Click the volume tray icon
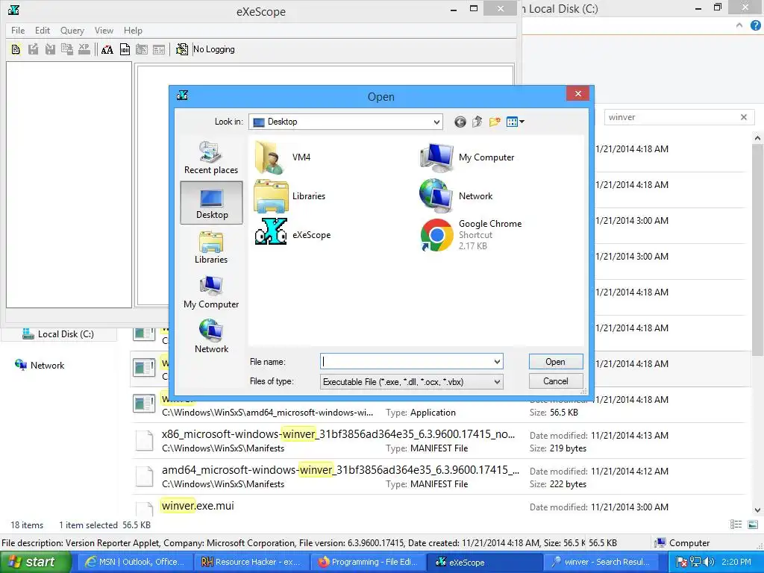Screen dimensions: 764x573 (709, 562)
